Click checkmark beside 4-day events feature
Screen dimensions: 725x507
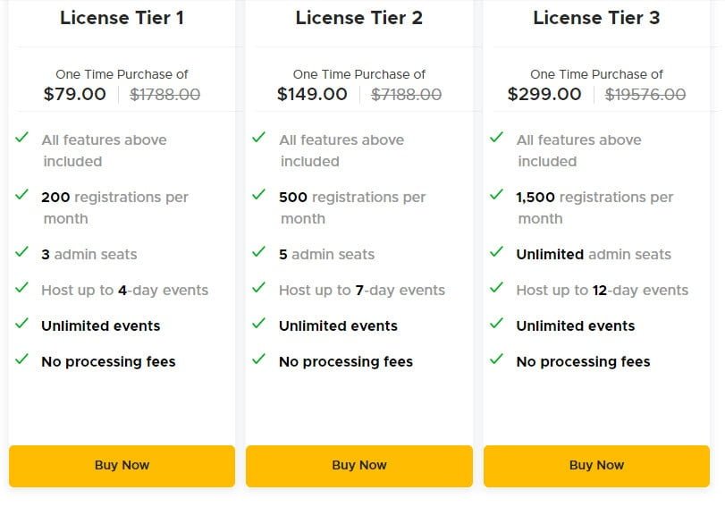click(21, 288)
